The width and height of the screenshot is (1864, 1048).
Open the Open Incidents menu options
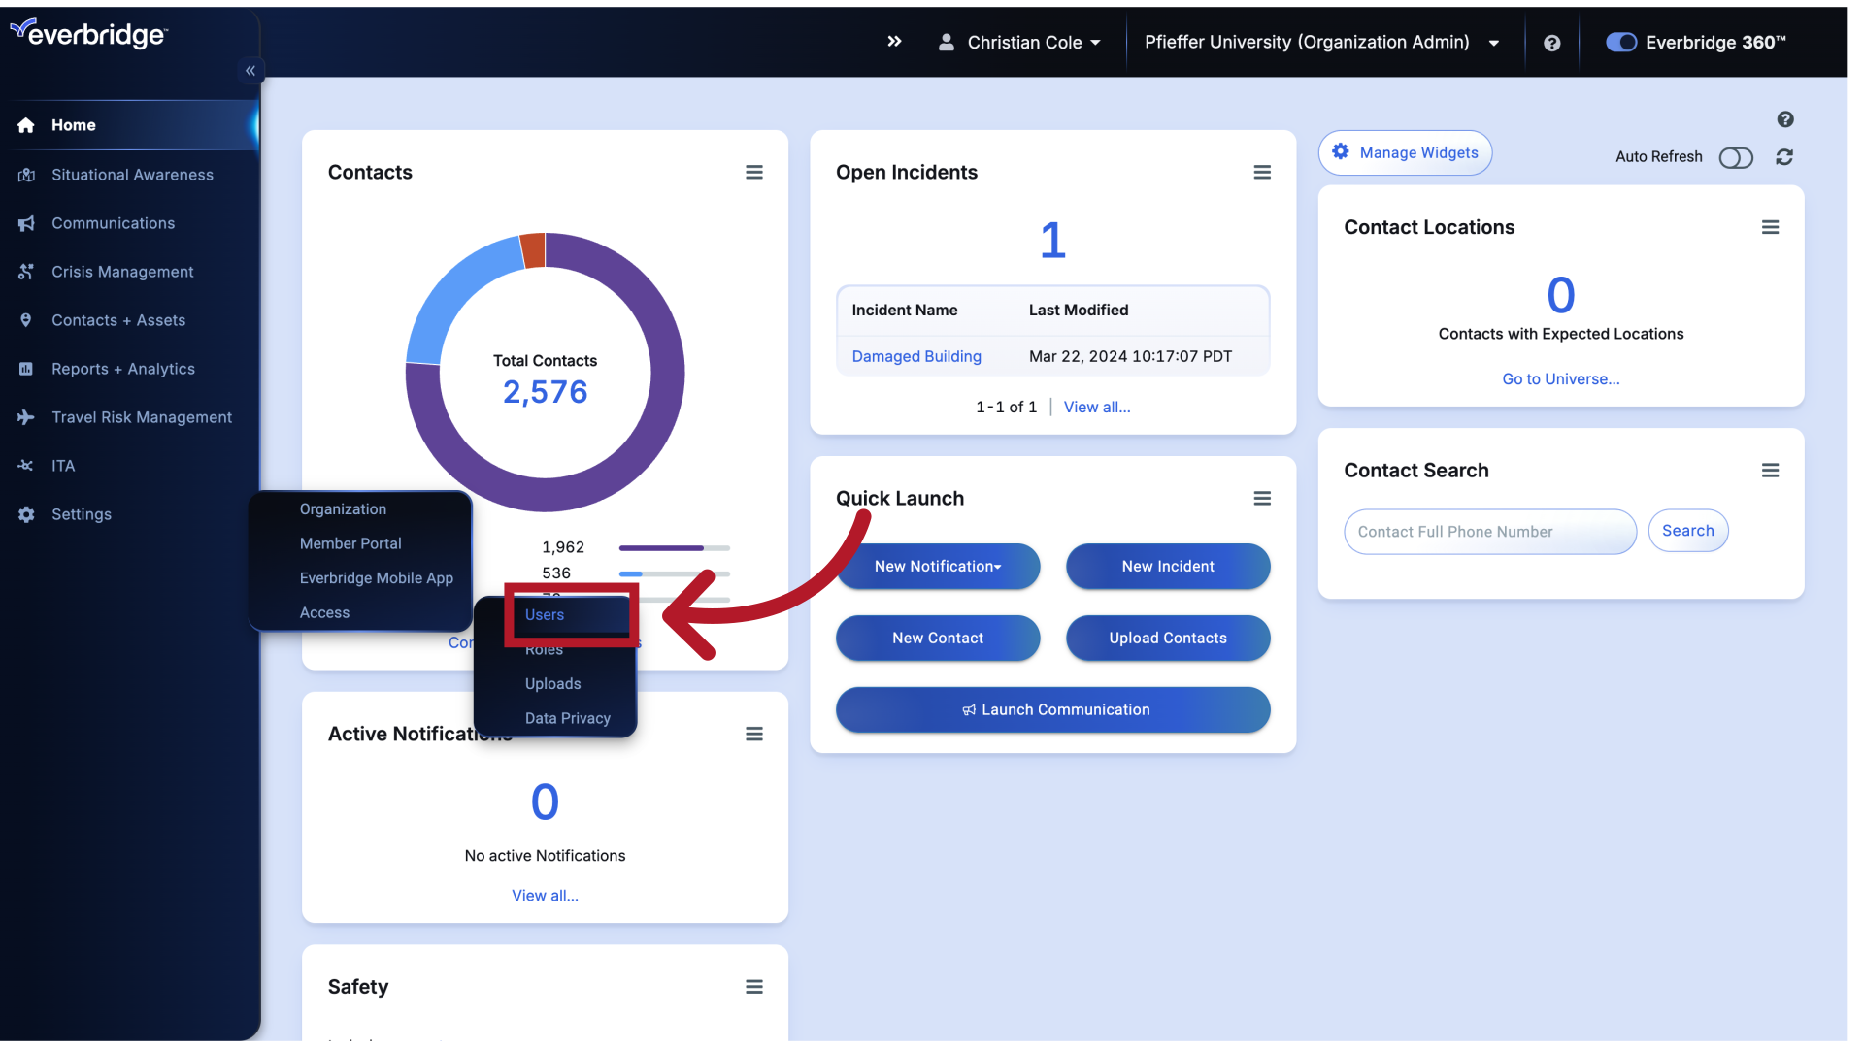tap(1260, 172)
